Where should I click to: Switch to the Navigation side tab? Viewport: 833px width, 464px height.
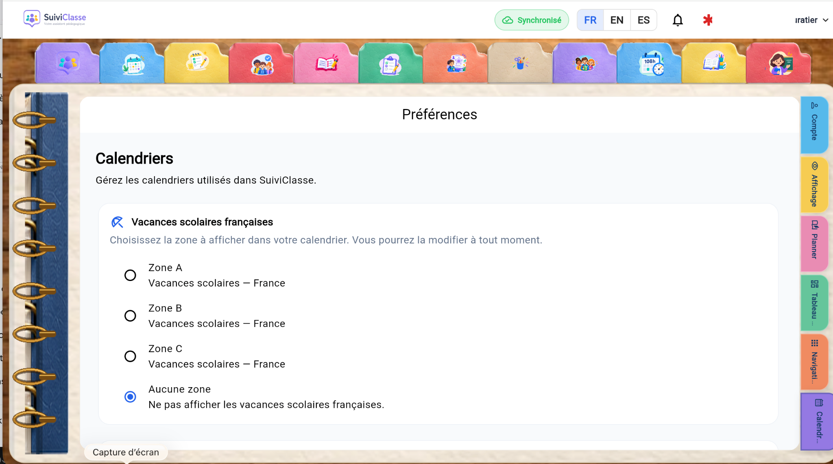(814, 362)
